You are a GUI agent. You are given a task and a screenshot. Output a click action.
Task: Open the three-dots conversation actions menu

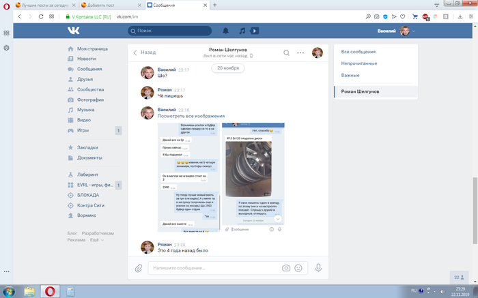click(x=300, y=53)
